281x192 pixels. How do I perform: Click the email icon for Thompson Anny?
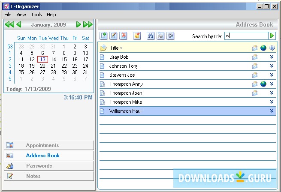click(x=255, y=84)
